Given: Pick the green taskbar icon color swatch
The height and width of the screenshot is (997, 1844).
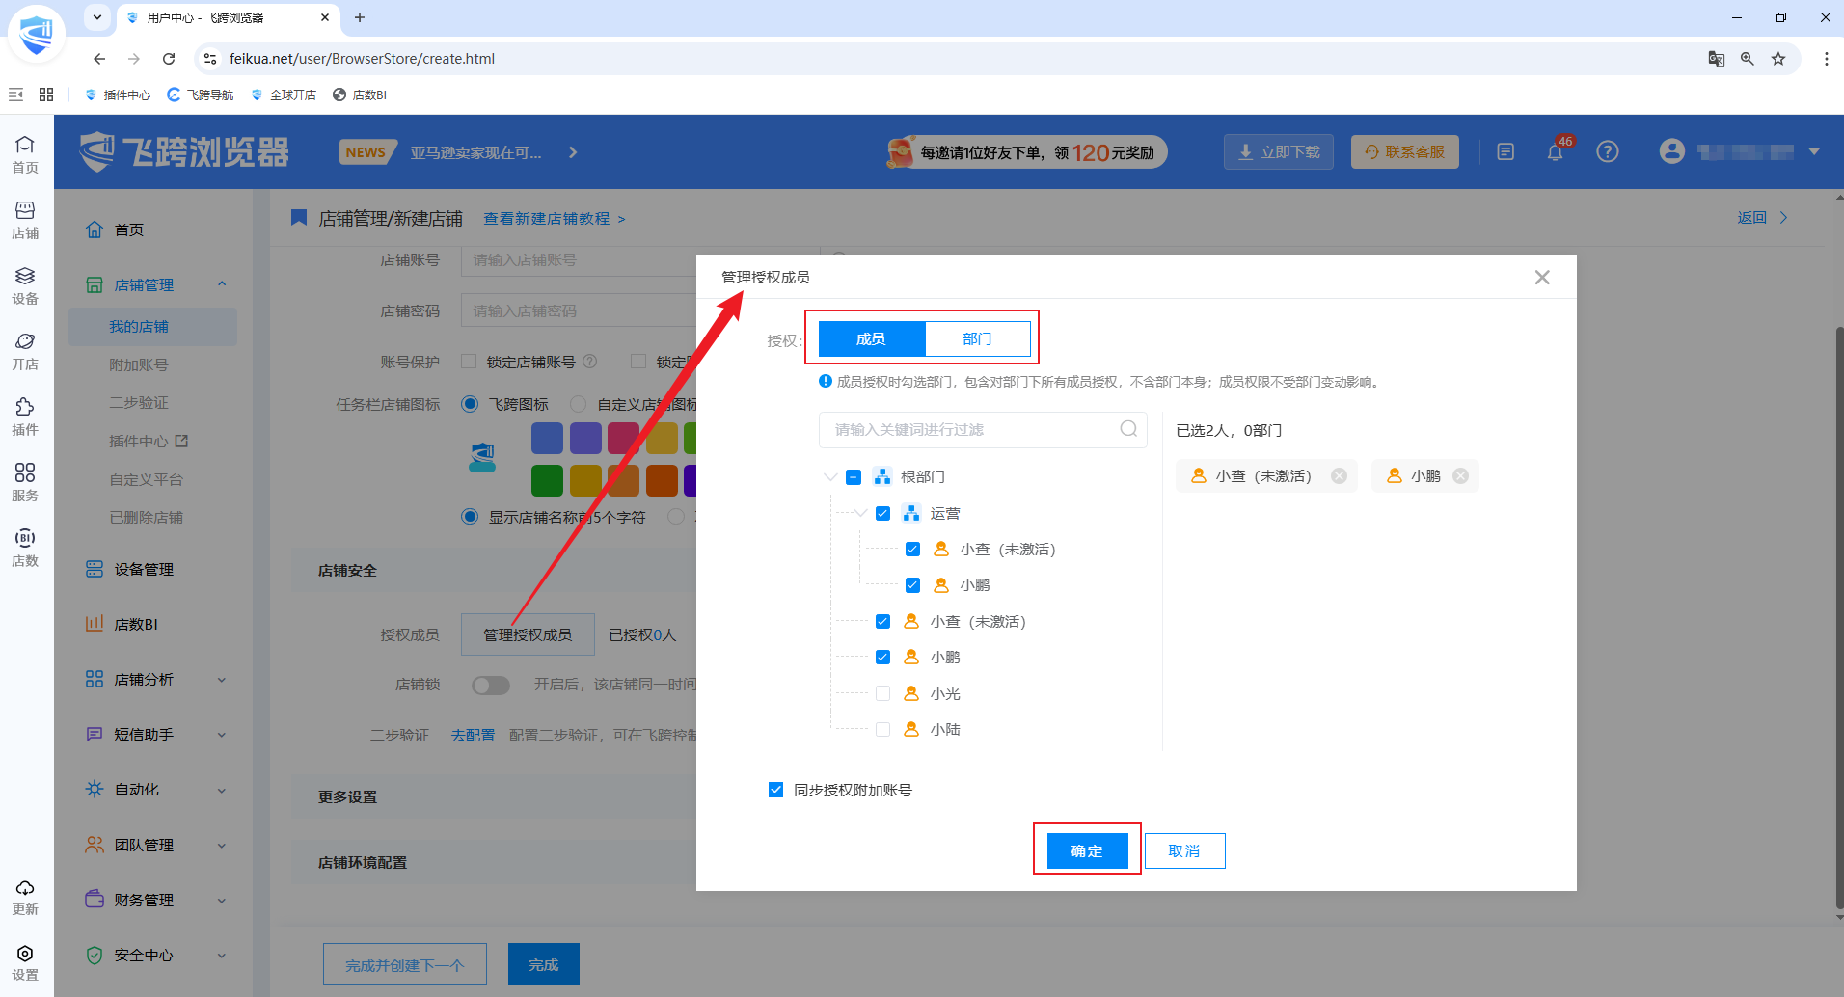Looking at the screenshot, I should click(547, 480).
